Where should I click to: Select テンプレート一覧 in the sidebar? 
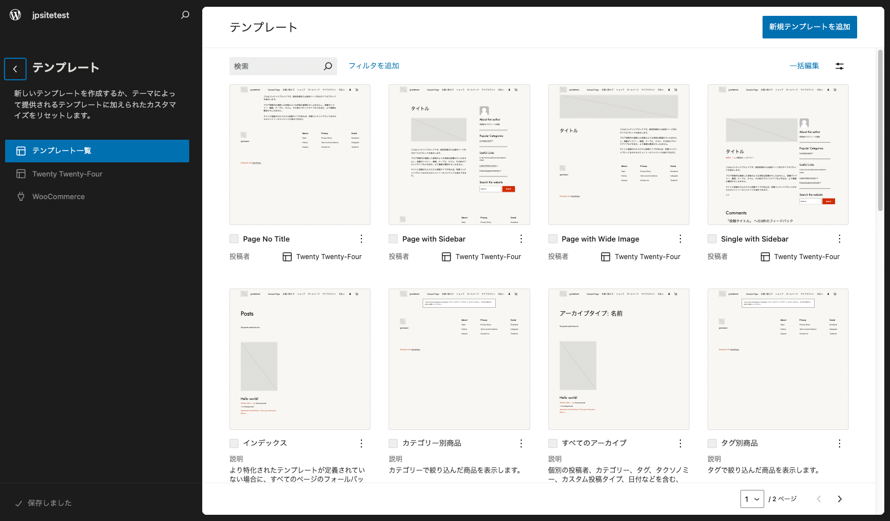pyautogui.click(x=97, y=151)
